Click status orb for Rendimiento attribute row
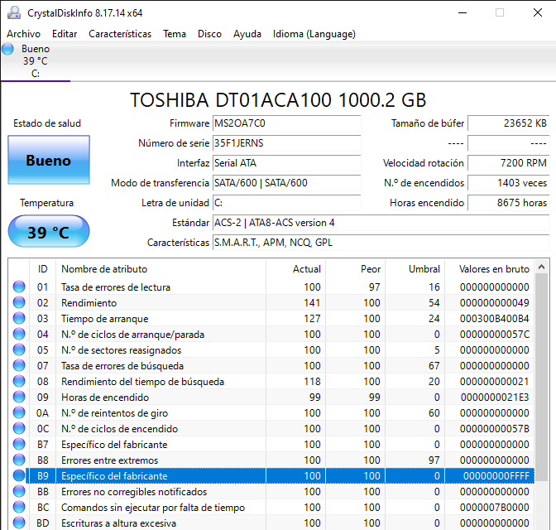556x530 pixels. pos(19,303)
